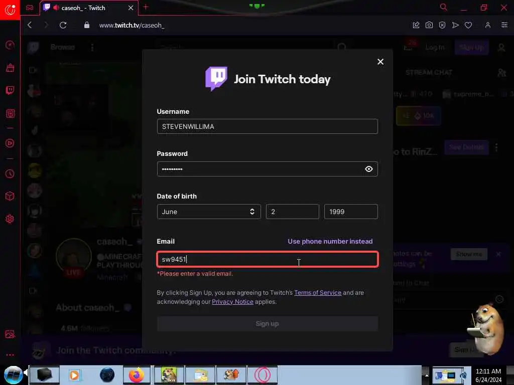Open sidebar setup three-dots menu
This screenshot has height=385, width=514.
(x=10, y=355)
